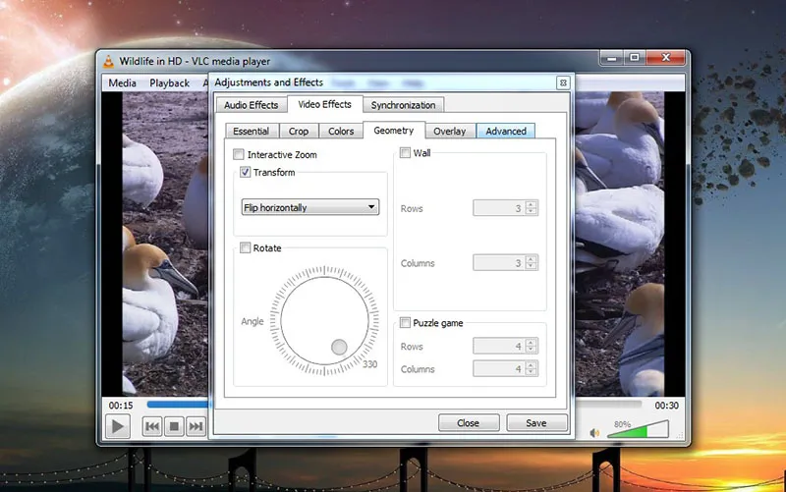This screenshot has height=492, width=786.
Task: Open the Playback menu
Action: pos(169,83)
